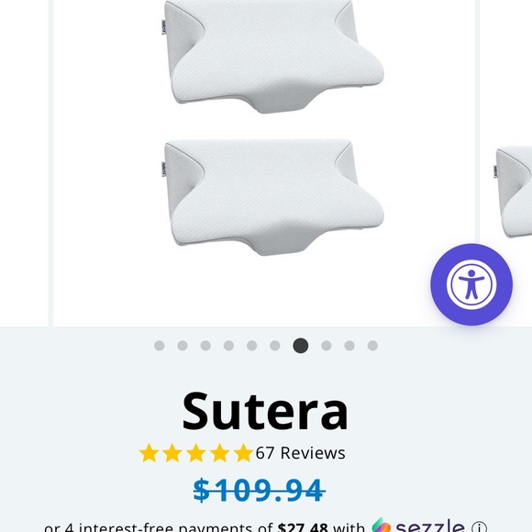Click the five-star rating

[x=196, y=453]
